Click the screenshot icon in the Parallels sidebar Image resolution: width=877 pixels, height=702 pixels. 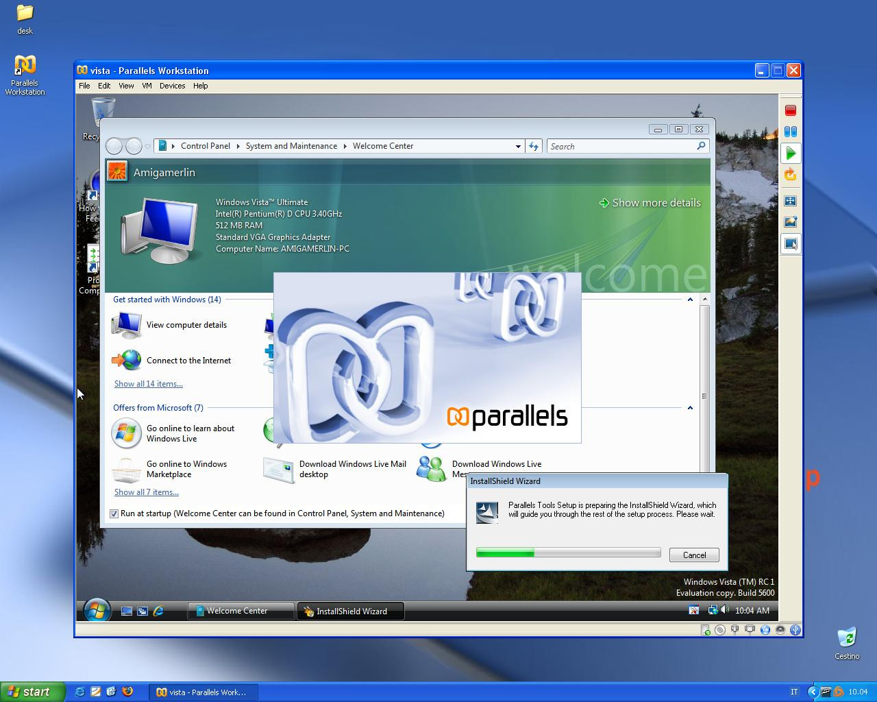tap(790, 222)
